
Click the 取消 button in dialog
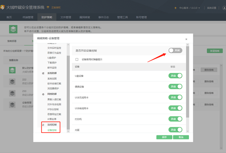(181, 137)
